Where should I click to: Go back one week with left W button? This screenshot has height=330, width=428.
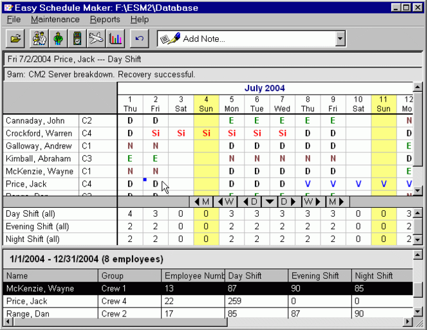[225, 202]
